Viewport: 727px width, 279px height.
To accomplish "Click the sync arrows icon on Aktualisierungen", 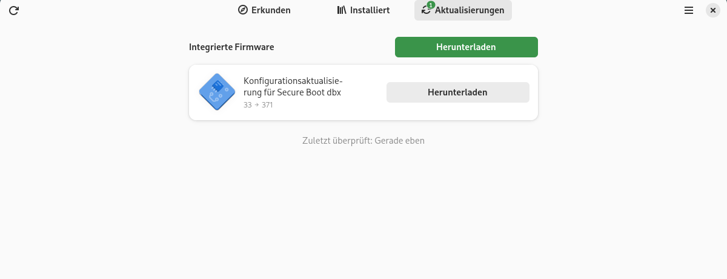I will pos(426,10).
